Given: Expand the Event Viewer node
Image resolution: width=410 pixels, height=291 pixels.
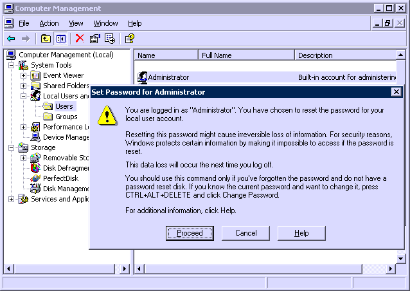Looking at the screenshot, I should pos(23,76).
